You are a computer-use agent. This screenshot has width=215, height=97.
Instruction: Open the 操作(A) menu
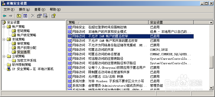point(24,10)
